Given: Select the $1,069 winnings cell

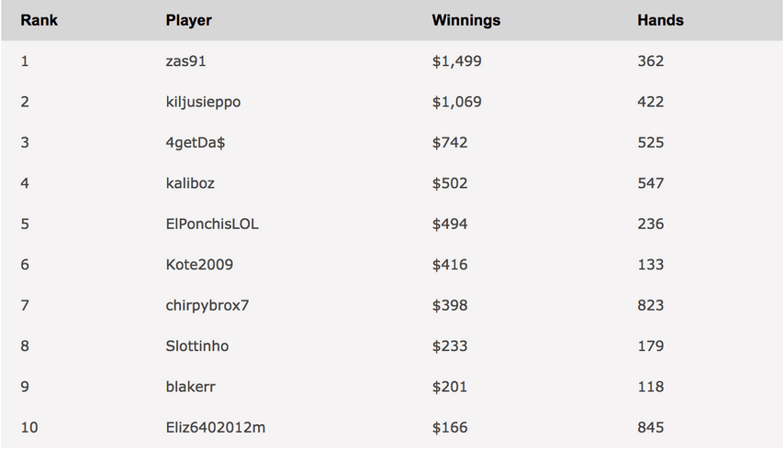Looking at the screenshot, I should click(456, 102).
